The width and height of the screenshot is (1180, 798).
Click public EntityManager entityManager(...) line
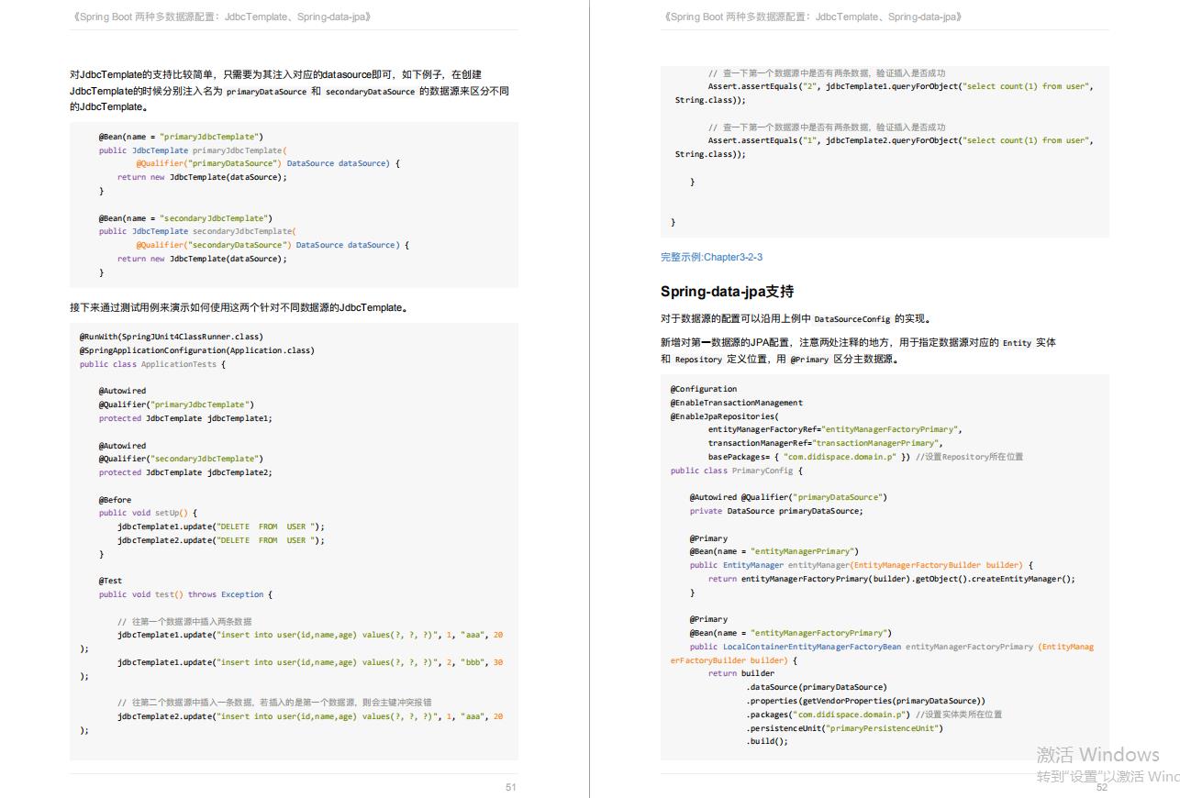[862, 565]
